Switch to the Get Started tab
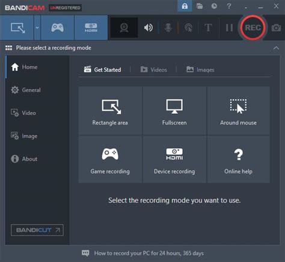 point(102,70)
